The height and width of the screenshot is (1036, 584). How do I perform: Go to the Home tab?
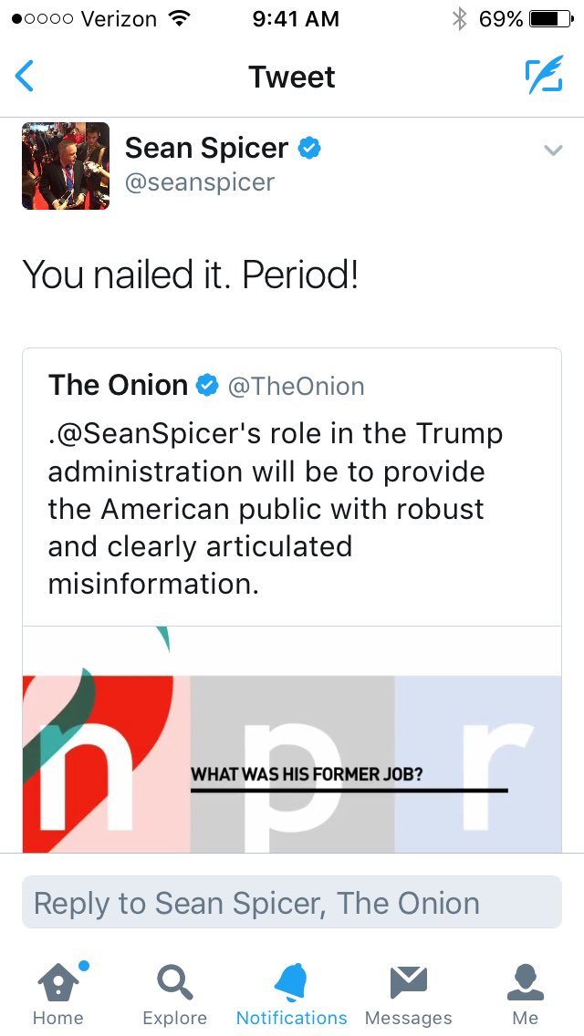(x=58, y=992)
